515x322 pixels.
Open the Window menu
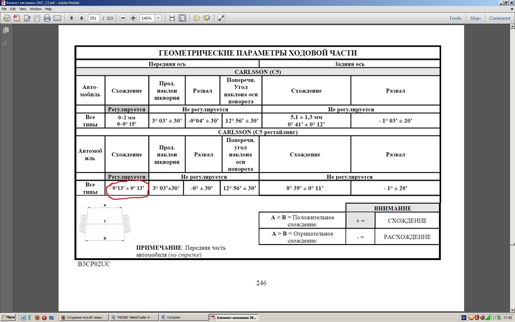pos(36,9)
